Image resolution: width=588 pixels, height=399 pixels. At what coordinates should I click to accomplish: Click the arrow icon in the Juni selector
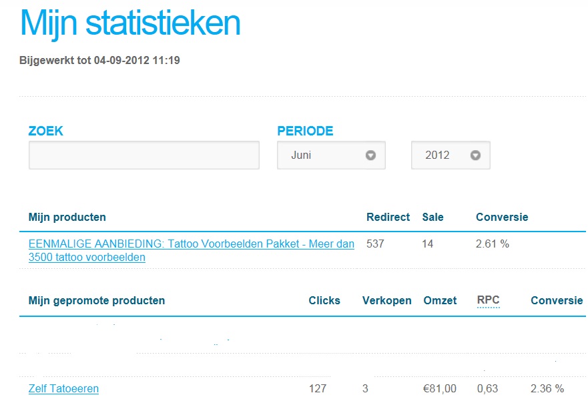[x=370, y=155]
